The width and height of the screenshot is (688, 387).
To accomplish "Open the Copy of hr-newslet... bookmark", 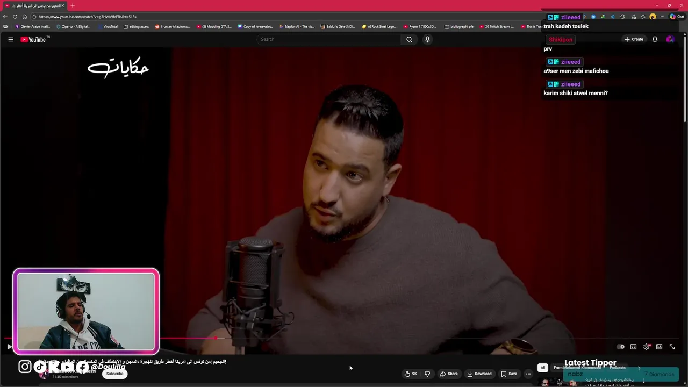I will [x=255, y=26].
